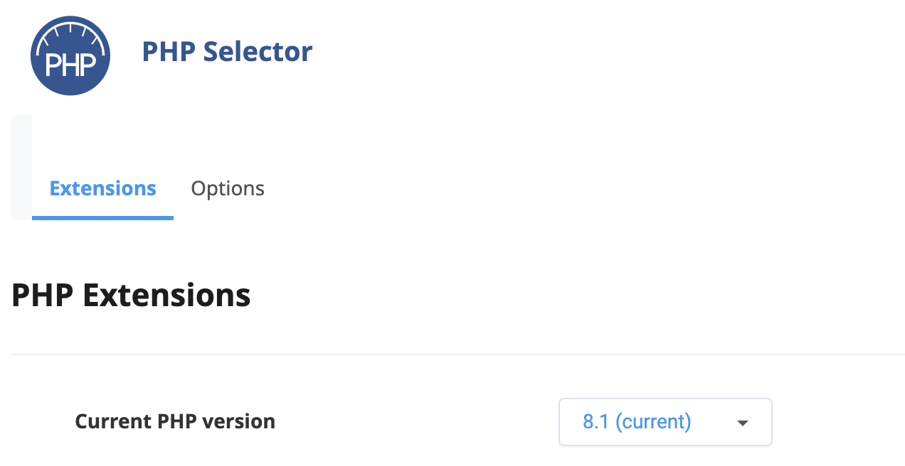Expand the PHP version list showing 8.1 (current)
The width and height of the screenshot is (905, 466).
(665, 422)
